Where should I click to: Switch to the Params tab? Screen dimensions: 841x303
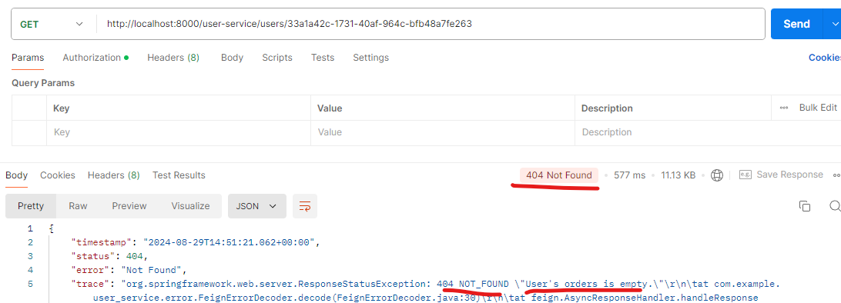[28, 57]
